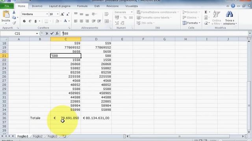Switch to the Inserisci ribbon tab
The image size is (252, 141).
pyautogui.click(x=37, y=6)
